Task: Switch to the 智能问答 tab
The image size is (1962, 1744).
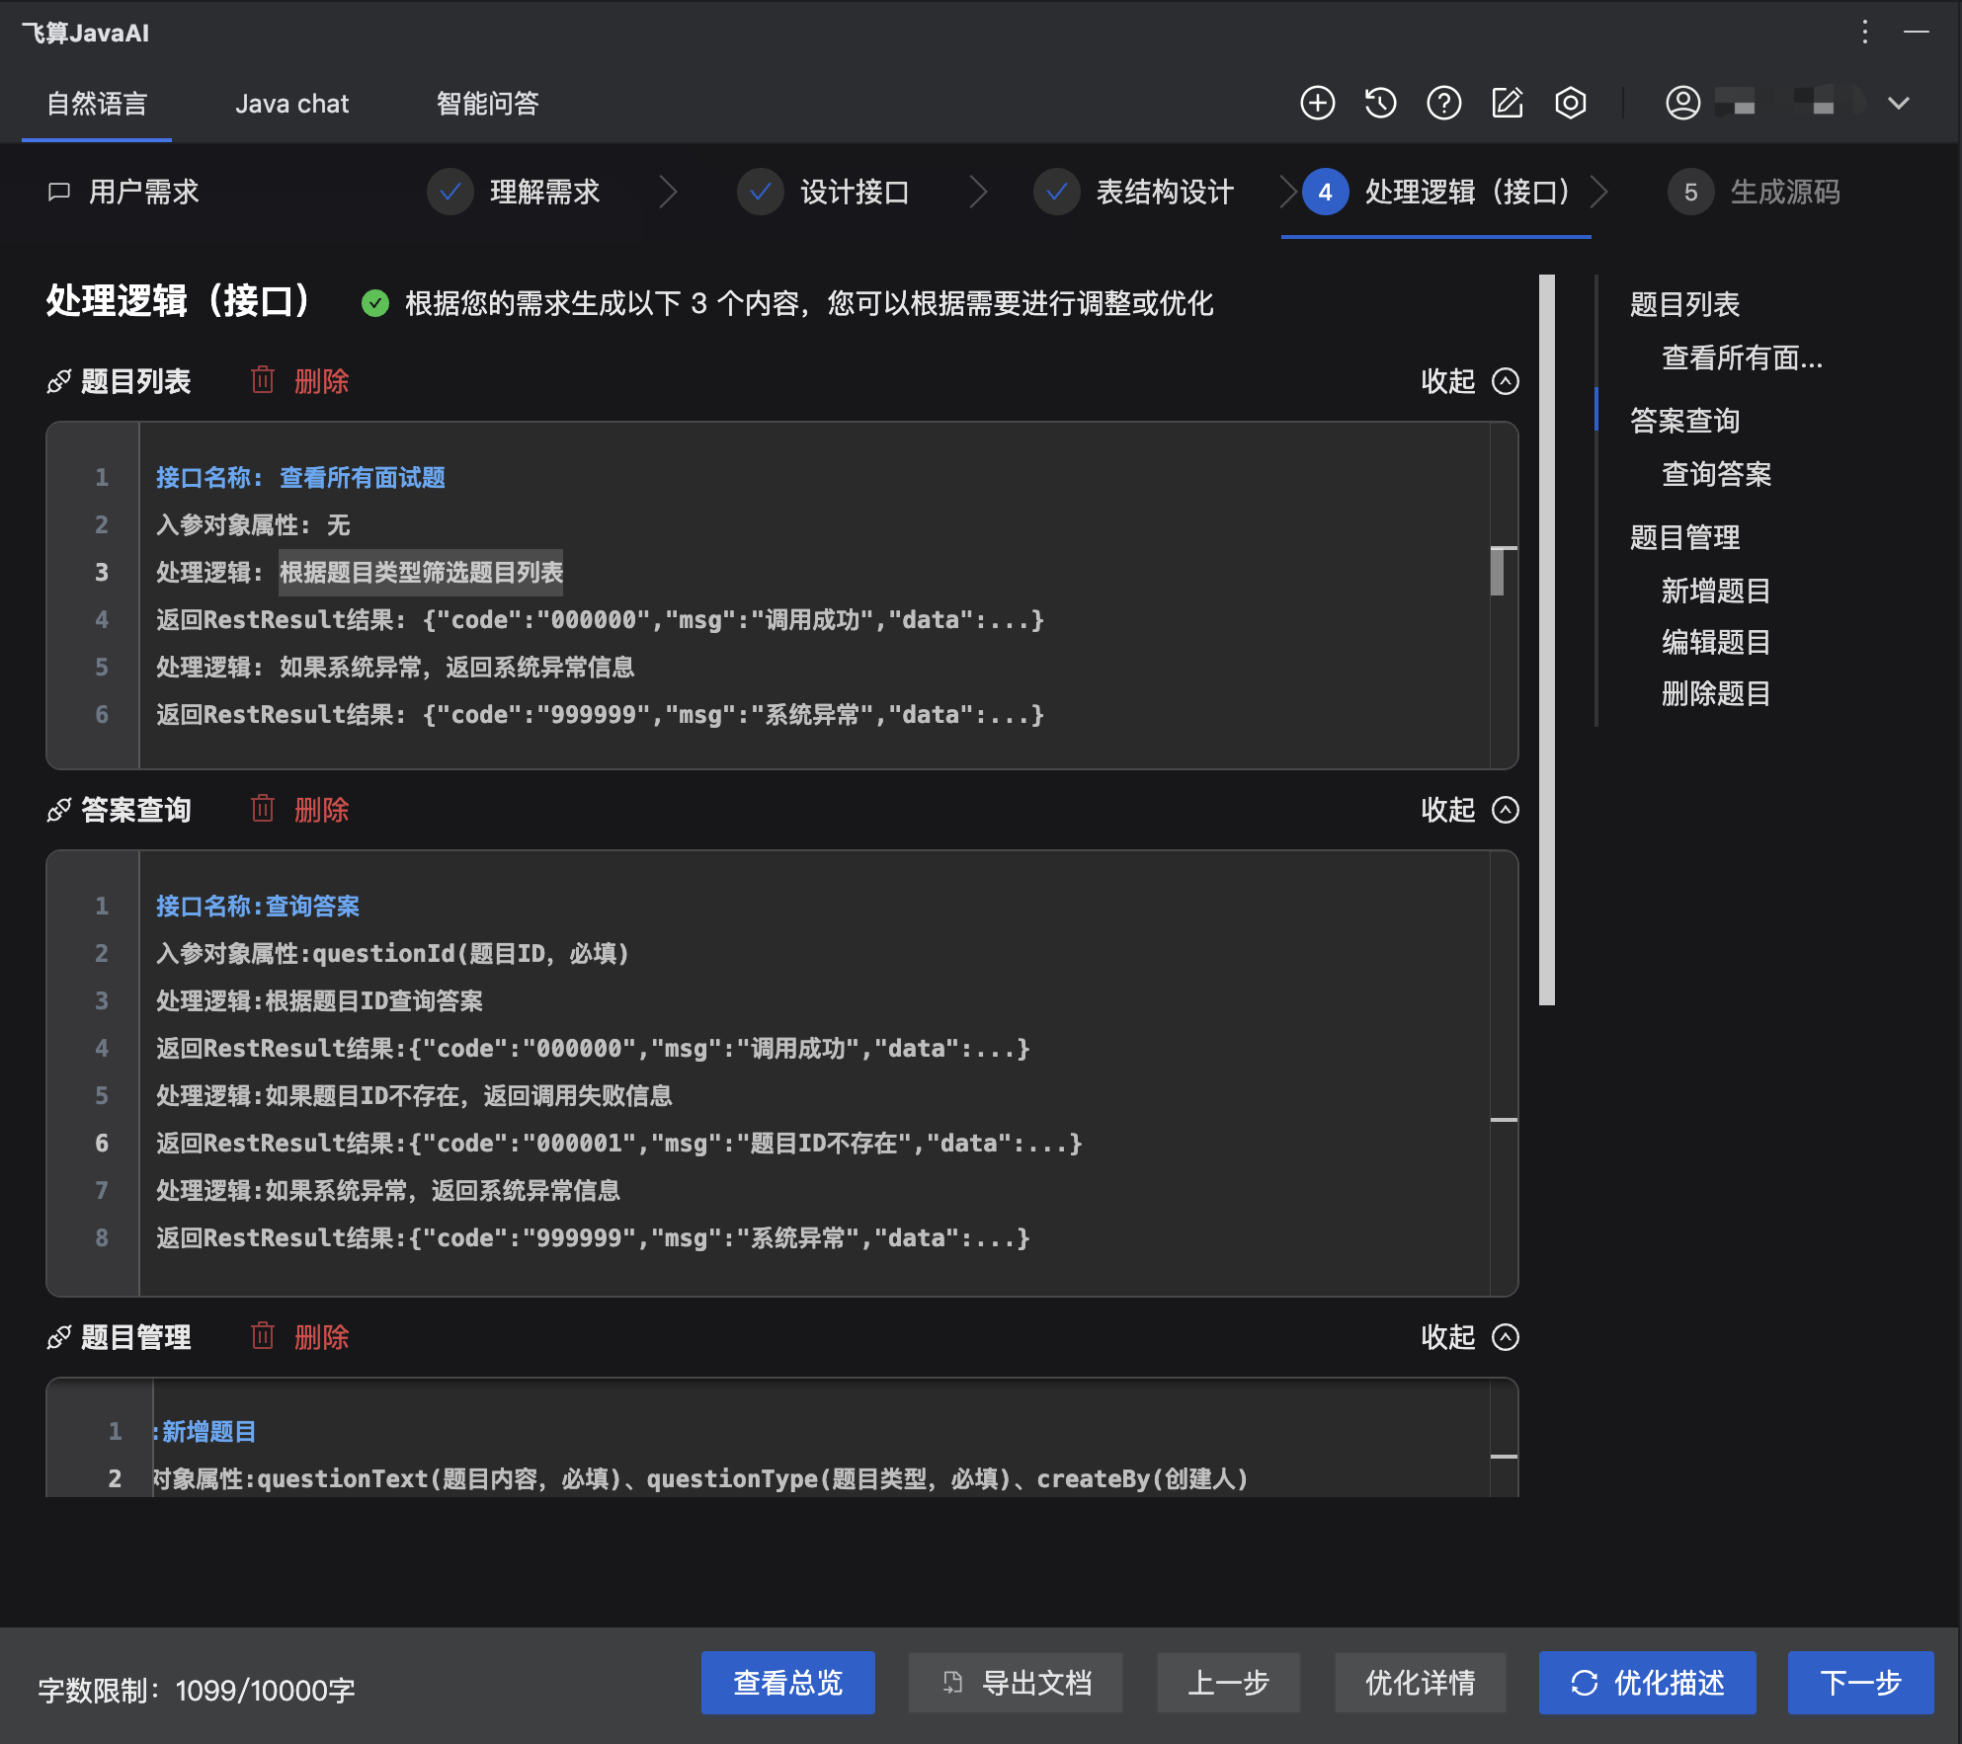Action: pyautogui.click(x=487, y=104)
